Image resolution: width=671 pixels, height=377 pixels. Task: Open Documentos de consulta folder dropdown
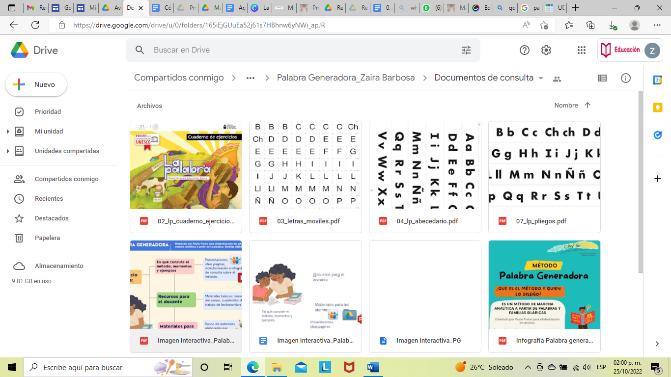click(541, 78)
